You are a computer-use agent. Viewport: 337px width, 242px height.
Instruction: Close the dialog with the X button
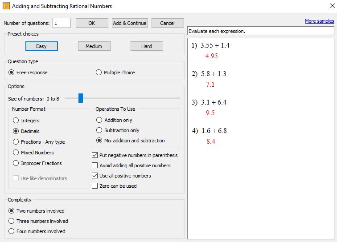point(332,6)
